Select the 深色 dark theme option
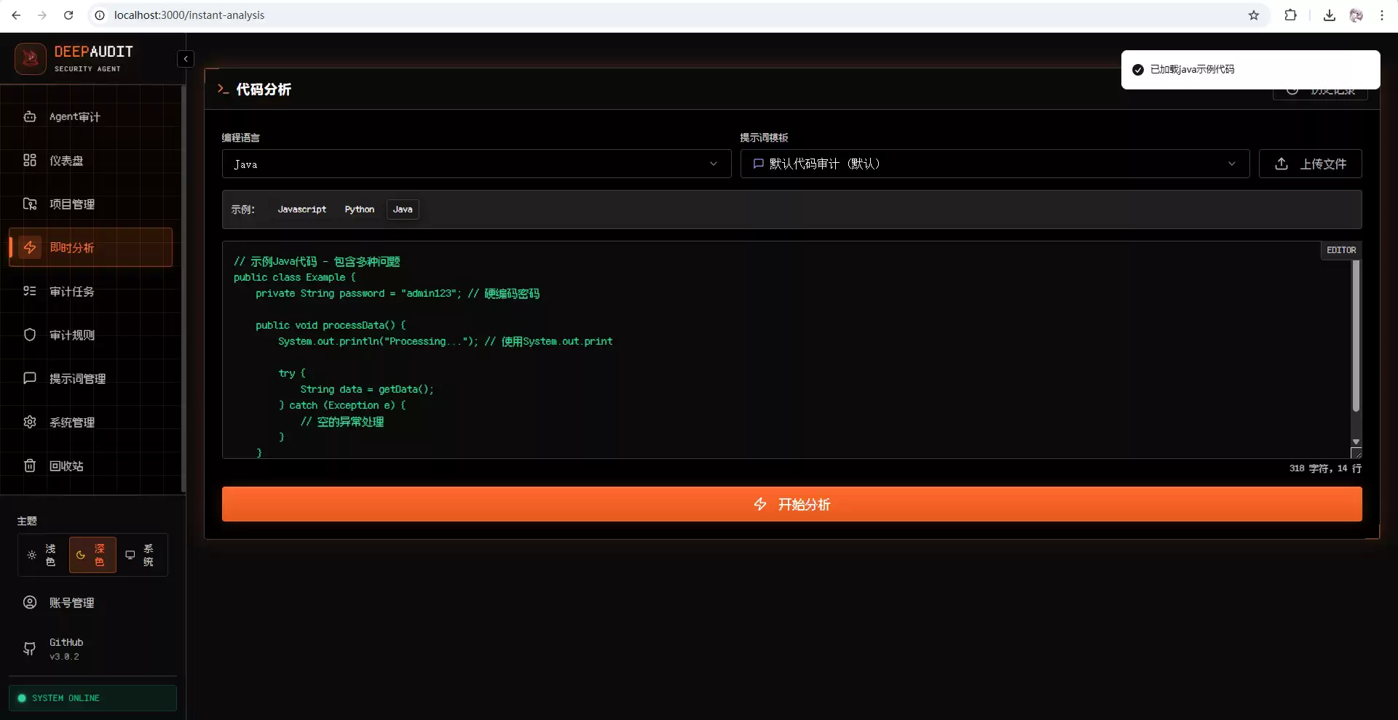 92,555
